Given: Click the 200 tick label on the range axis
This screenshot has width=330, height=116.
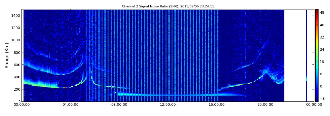Looking at the screenshot, I should click(x=17, y=89).
